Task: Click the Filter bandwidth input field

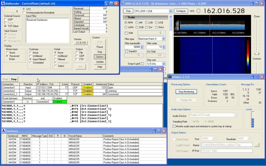Action: pyautogui.click(x=132, y=47)
